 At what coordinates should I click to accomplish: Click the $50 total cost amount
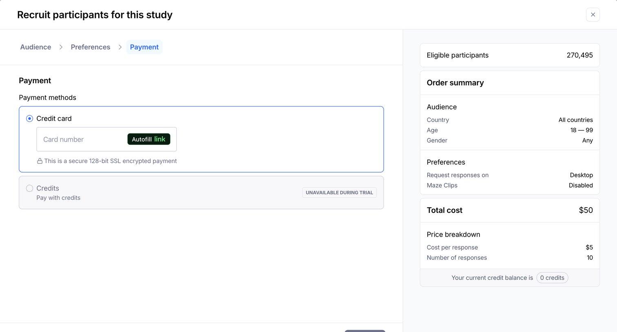[586, 210]
